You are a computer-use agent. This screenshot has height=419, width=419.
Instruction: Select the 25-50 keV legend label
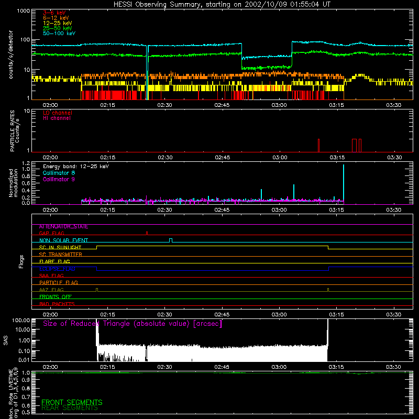pos(58,28)
